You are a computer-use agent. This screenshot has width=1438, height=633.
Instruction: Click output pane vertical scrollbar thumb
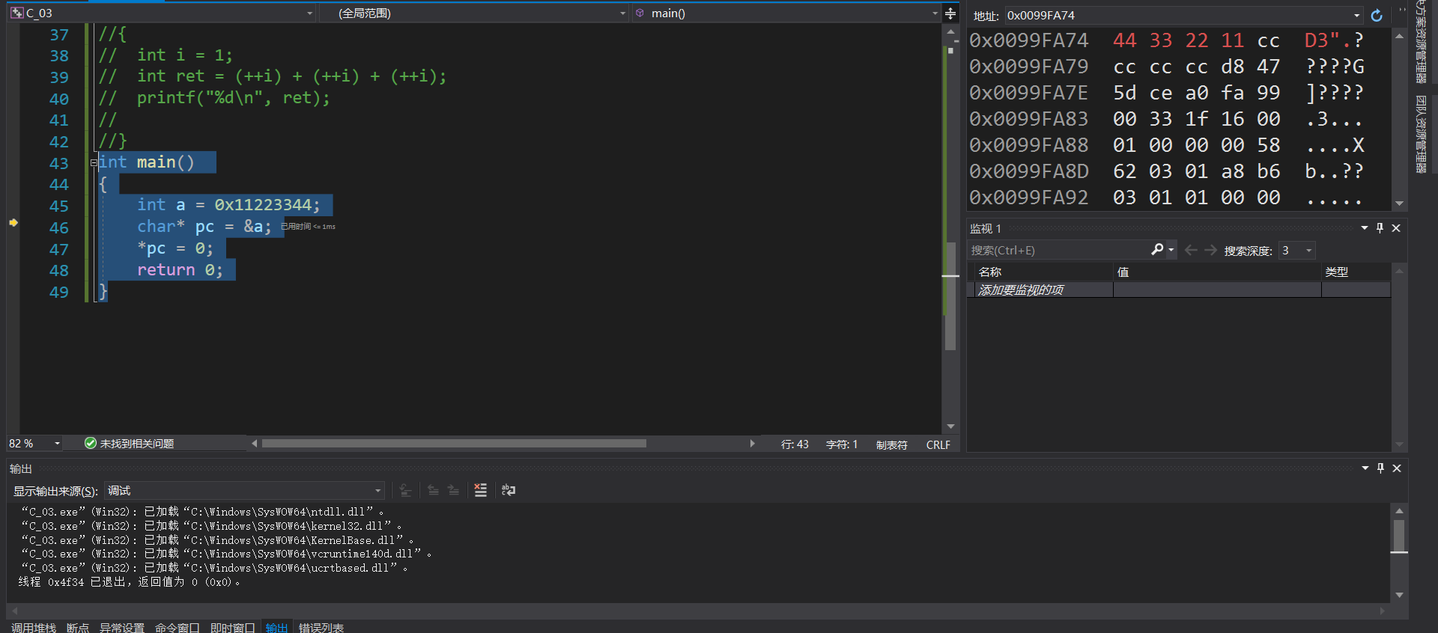(x=1399, y=536)
